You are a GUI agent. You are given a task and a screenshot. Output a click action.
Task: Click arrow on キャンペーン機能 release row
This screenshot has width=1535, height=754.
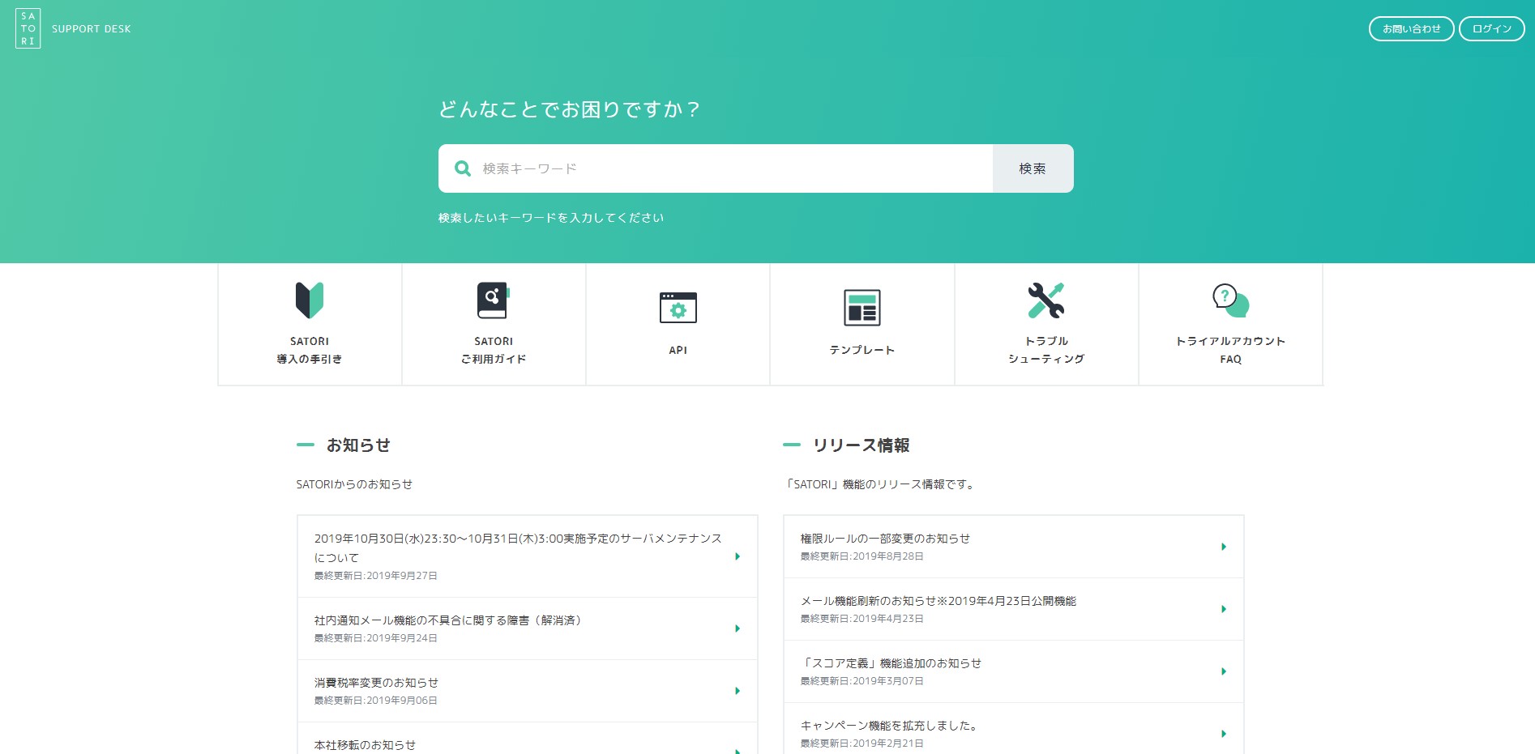tap(1224, 734)
